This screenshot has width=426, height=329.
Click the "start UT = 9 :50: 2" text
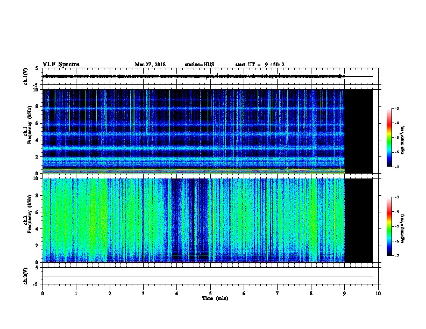coord(260,65)
